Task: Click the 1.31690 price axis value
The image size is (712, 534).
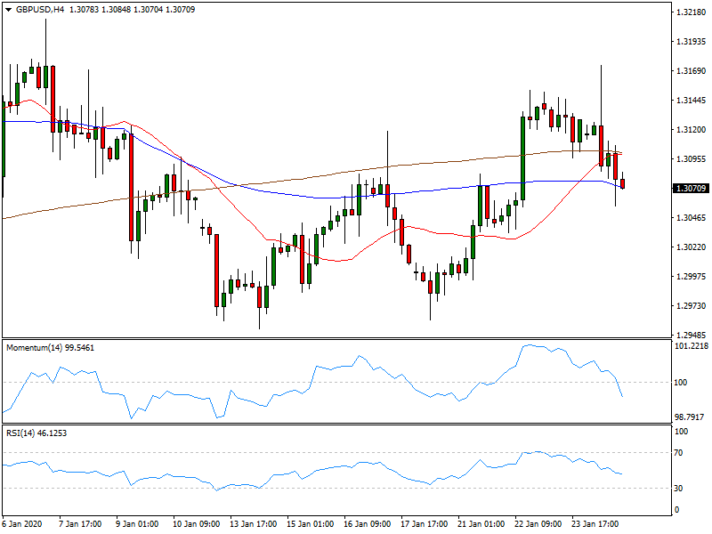Action: pyautogui.click(x=692, y=71)
